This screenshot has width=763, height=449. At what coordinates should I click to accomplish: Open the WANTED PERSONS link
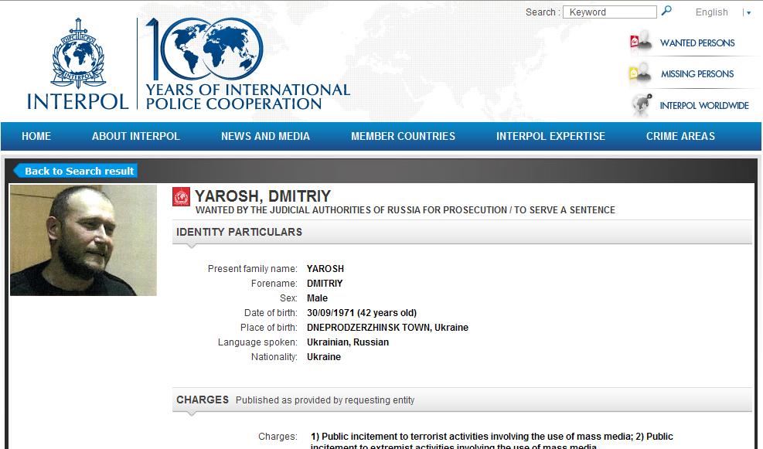(697, 43)
